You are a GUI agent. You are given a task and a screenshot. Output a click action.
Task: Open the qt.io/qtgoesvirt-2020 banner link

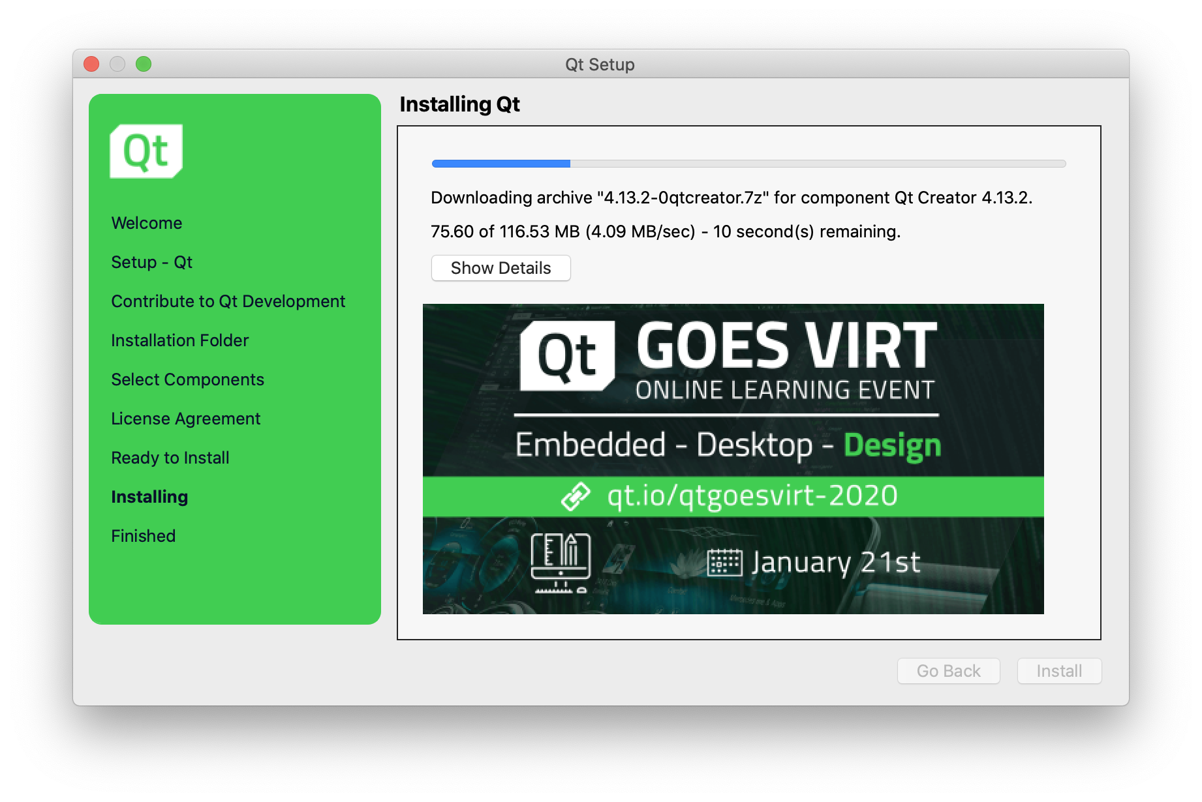coord(752,496)
